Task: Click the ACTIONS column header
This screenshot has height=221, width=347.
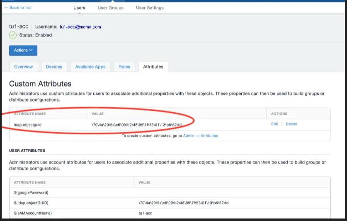Action: tap(279, 114)
